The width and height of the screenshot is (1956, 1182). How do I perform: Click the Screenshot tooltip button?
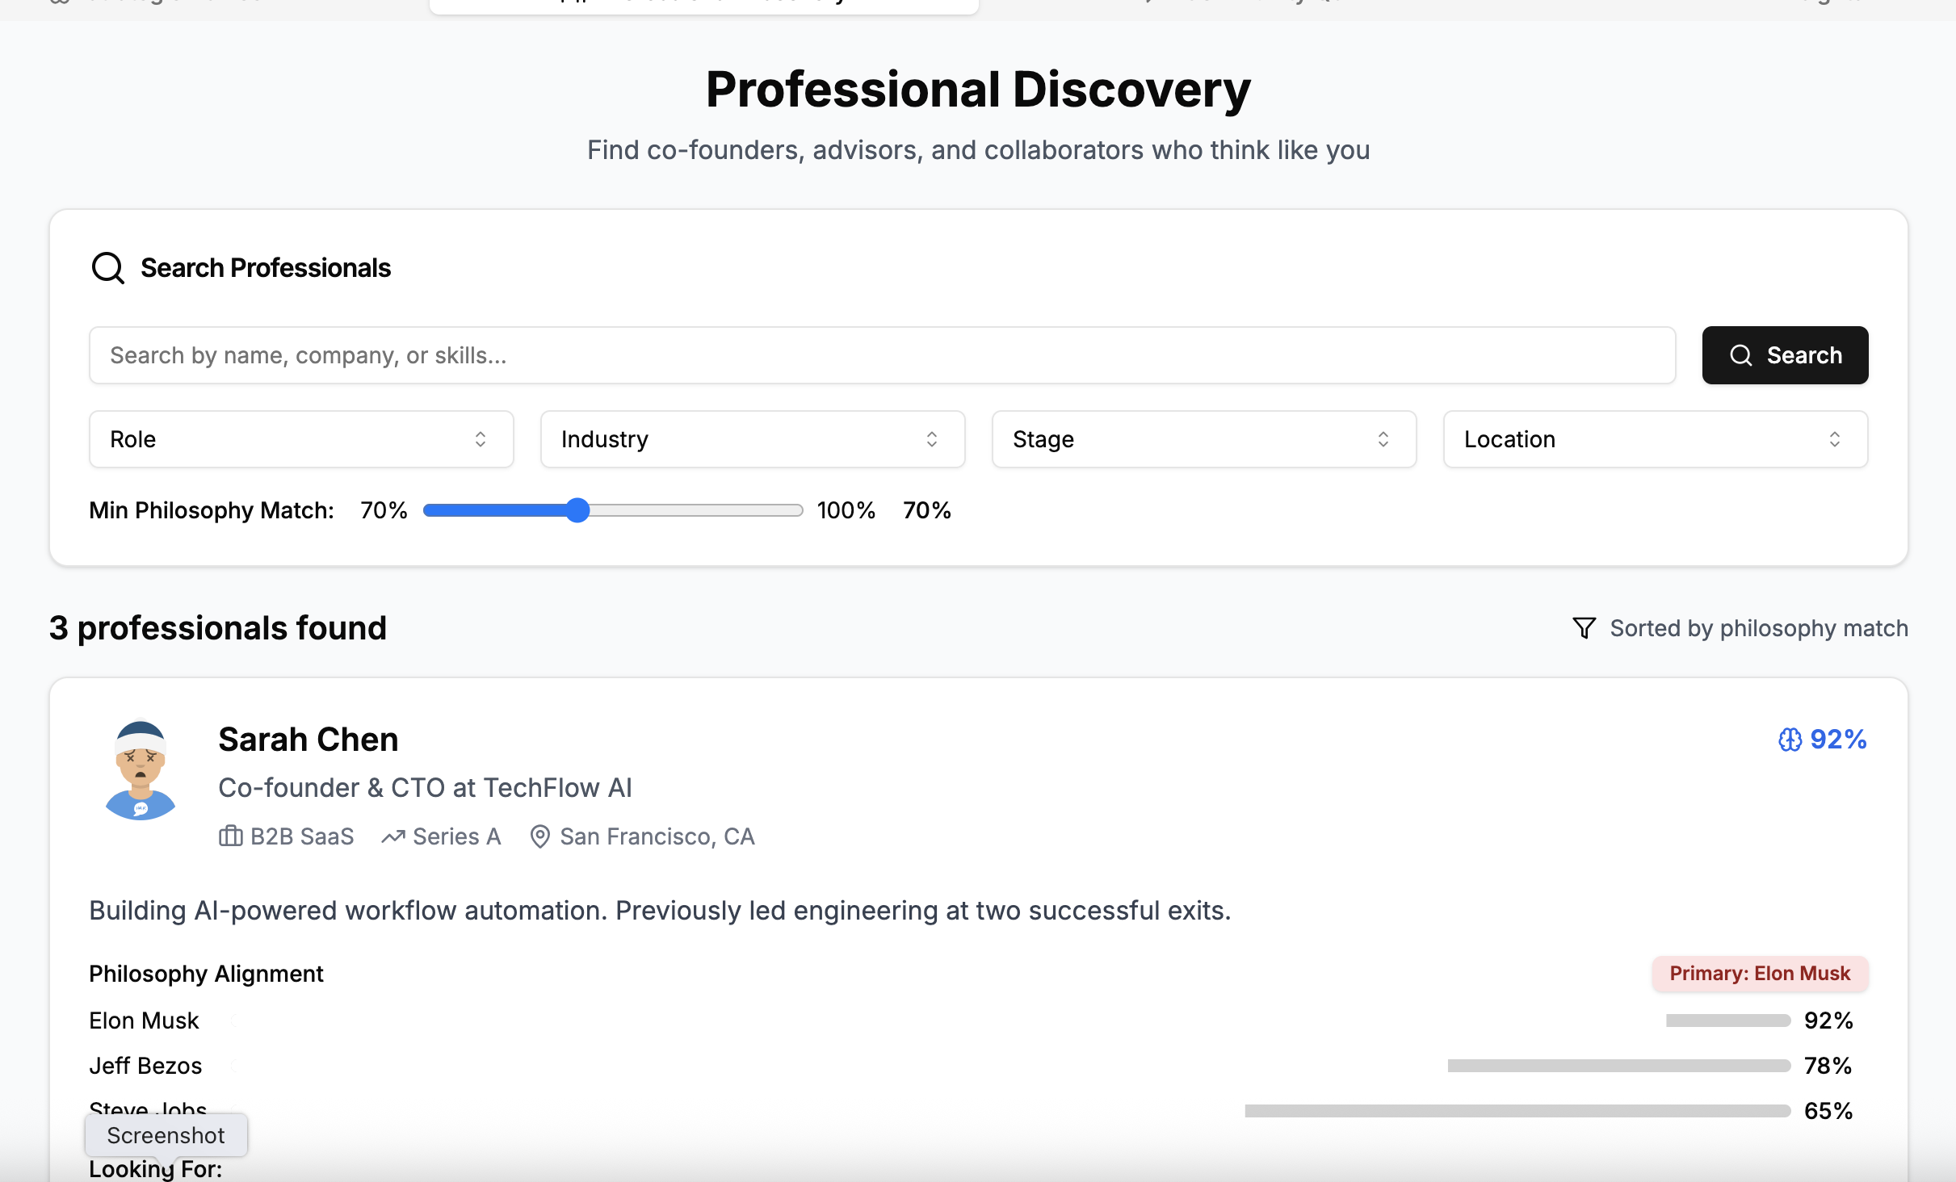[x=166, y=1135]
